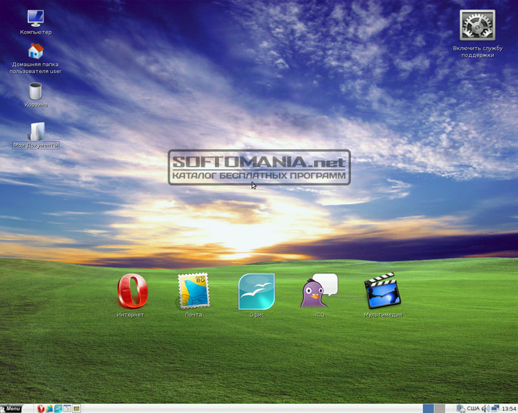
Task: Open the Мои Документы folder
Action: pyautogui.click(x=36, y=131)
